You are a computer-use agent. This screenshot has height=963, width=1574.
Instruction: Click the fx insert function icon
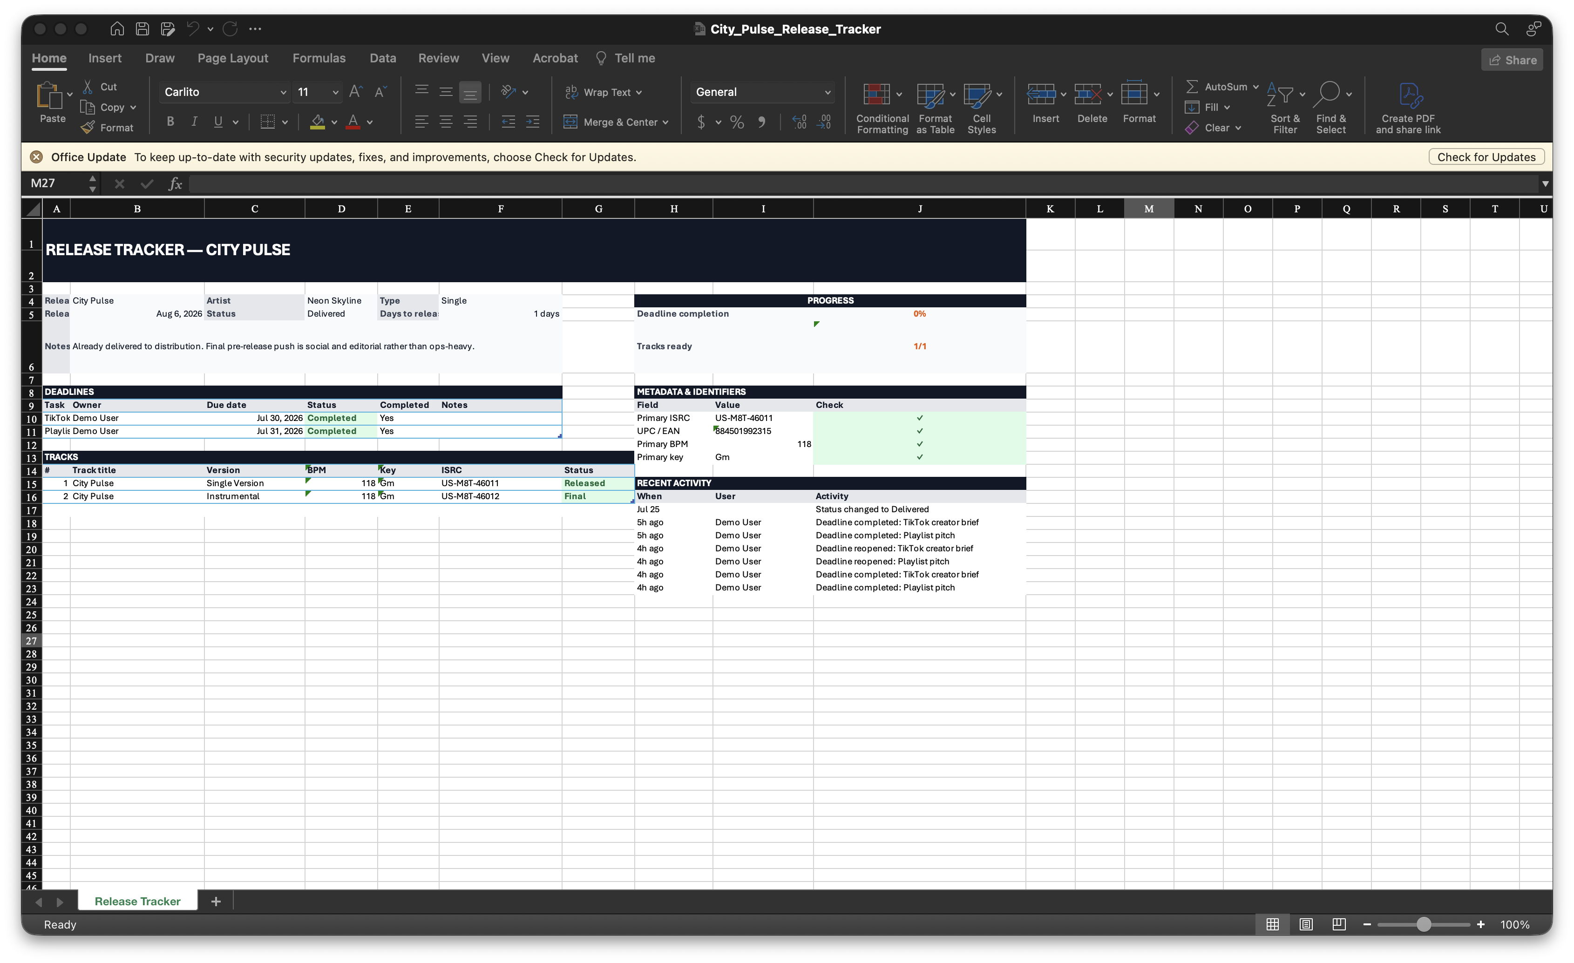point(175,184)
